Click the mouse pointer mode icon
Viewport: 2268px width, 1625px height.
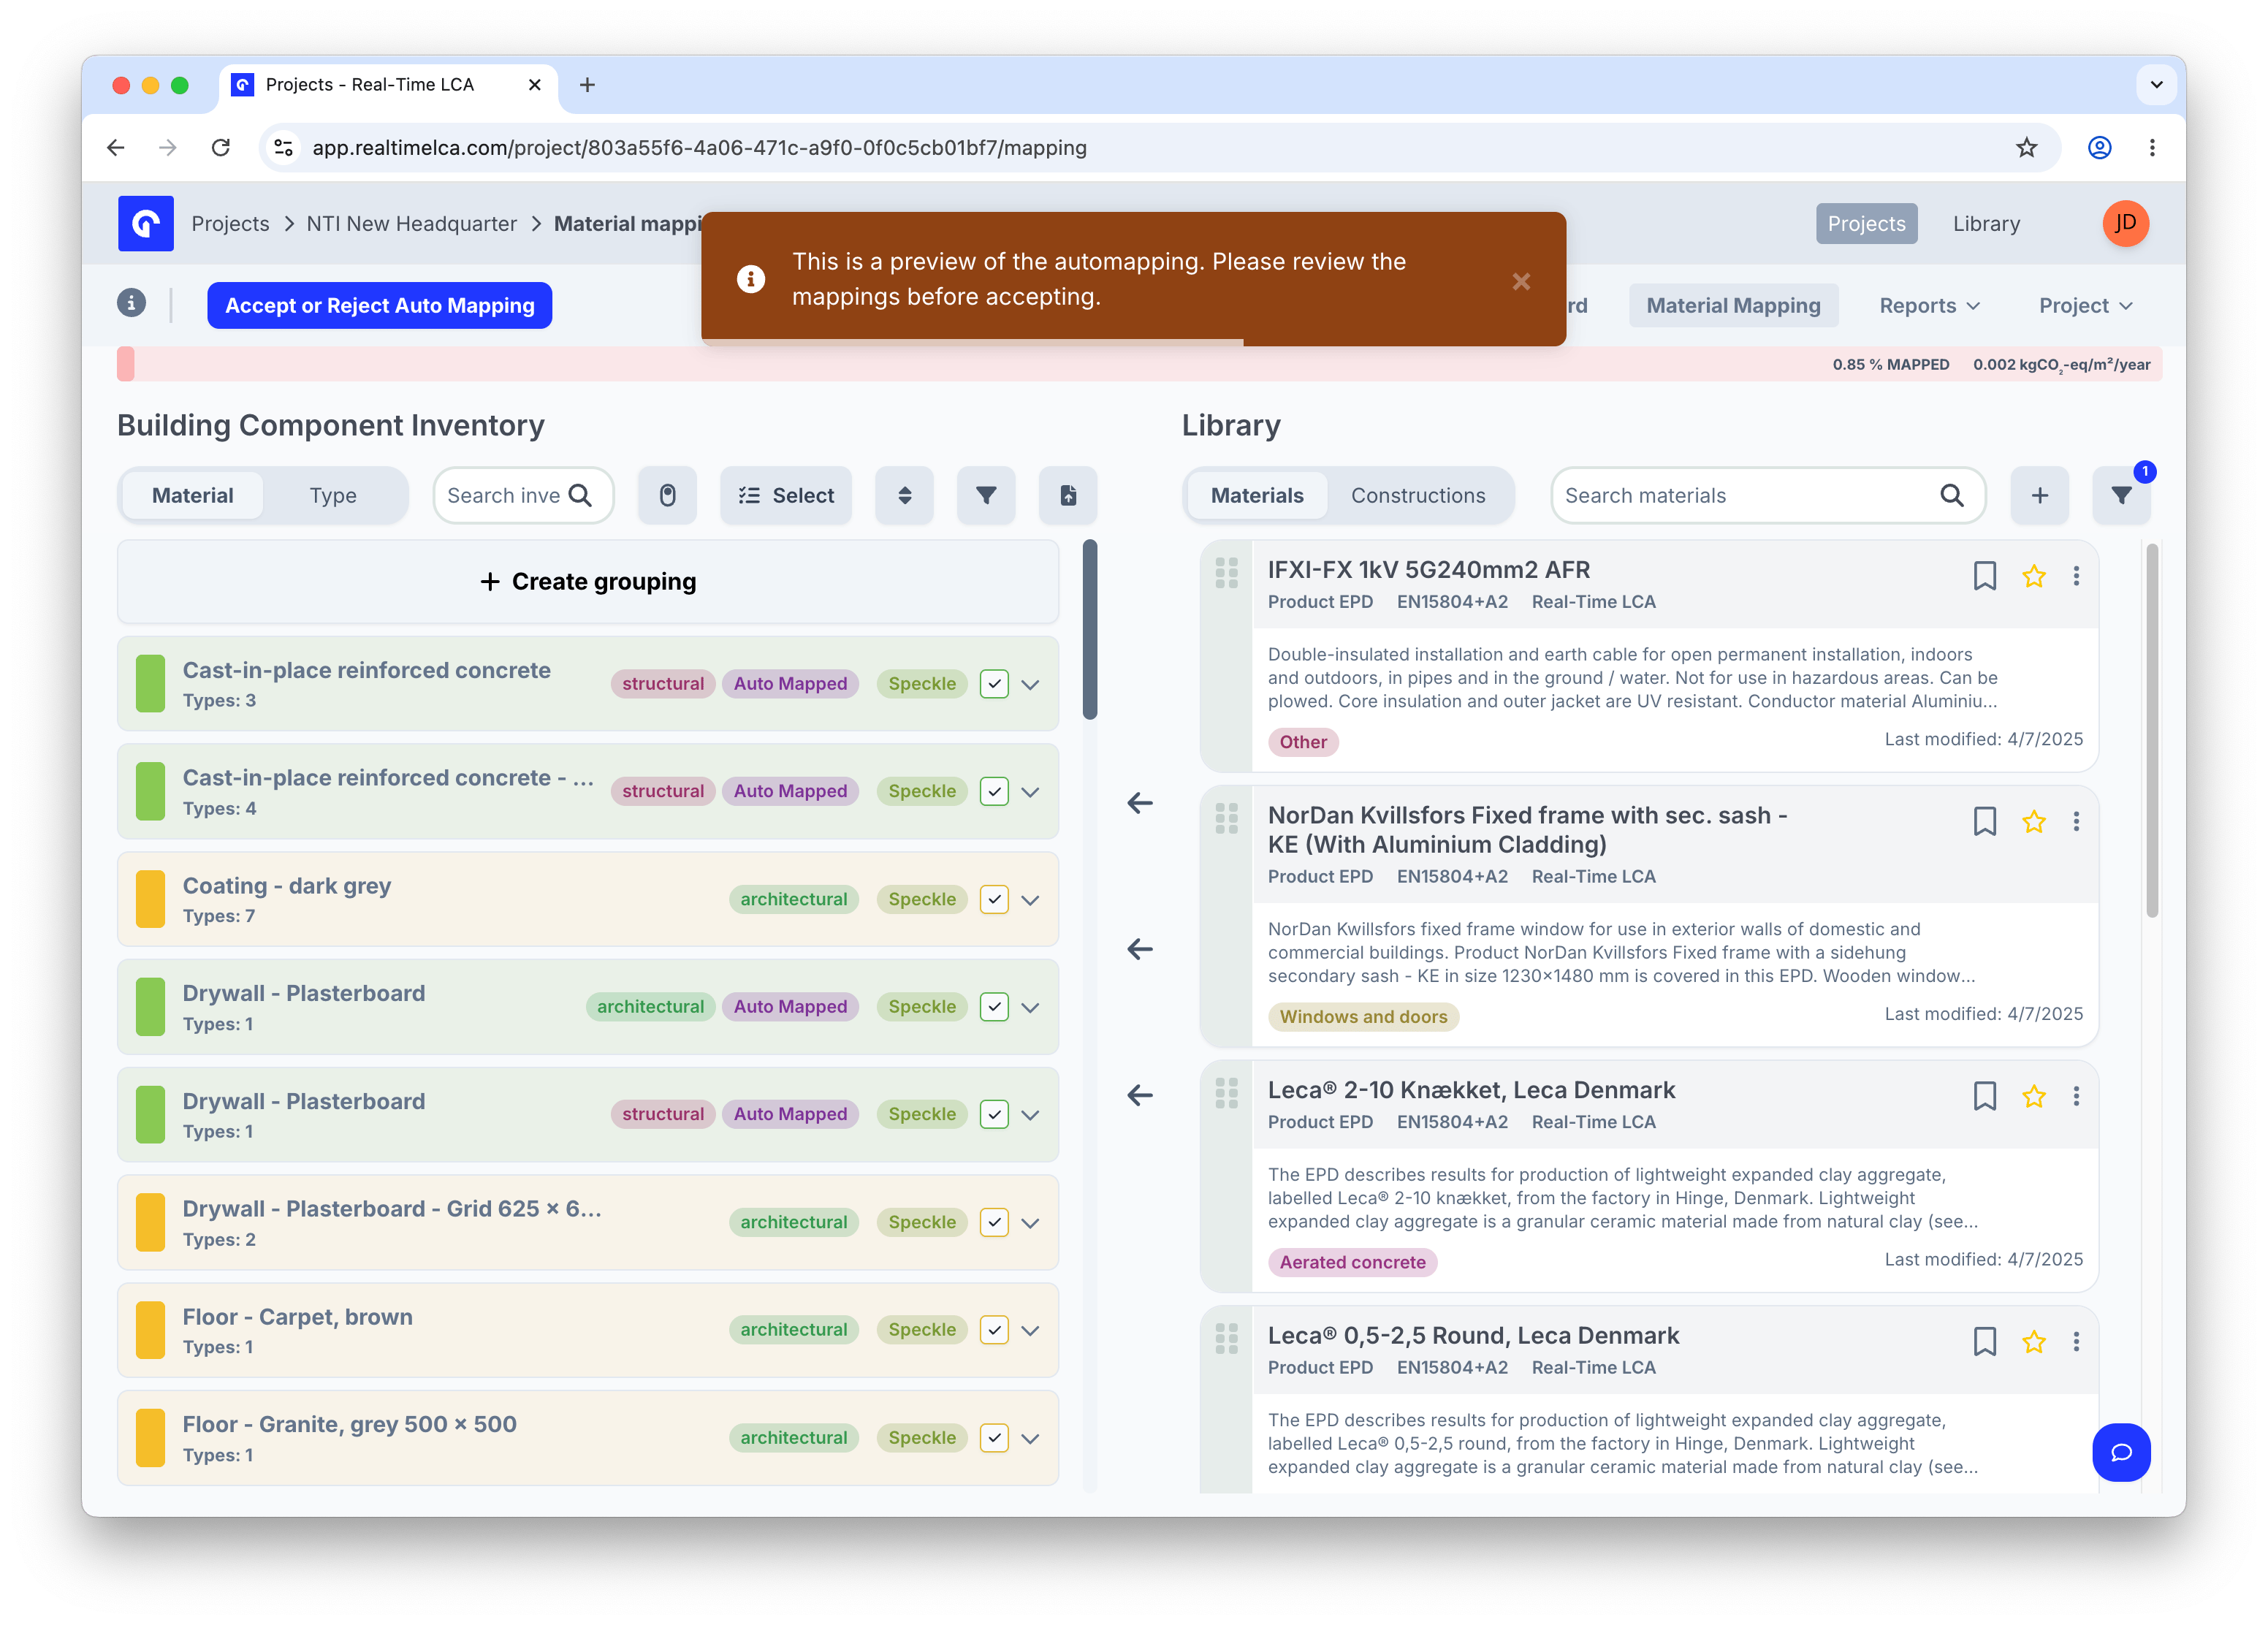668,495
